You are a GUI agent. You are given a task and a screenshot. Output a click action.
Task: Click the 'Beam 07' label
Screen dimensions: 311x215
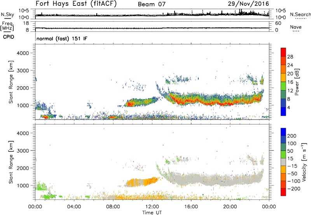coord(152,4)
